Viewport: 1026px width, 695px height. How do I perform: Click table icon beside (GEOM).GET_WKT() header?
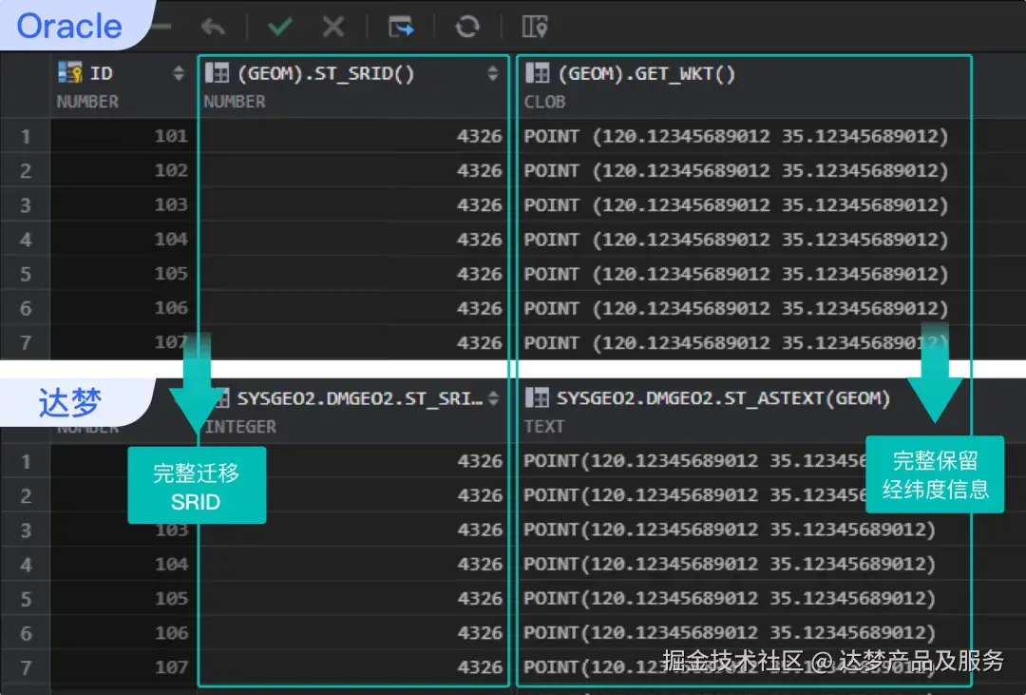click(x=537, y=72)
